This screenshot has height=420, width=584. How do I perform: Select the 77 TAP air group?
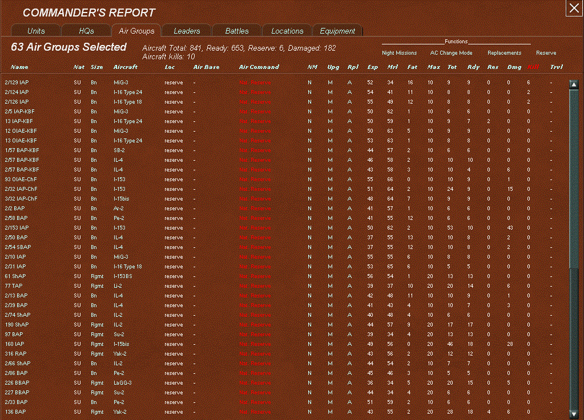click(x=13, y=286)
